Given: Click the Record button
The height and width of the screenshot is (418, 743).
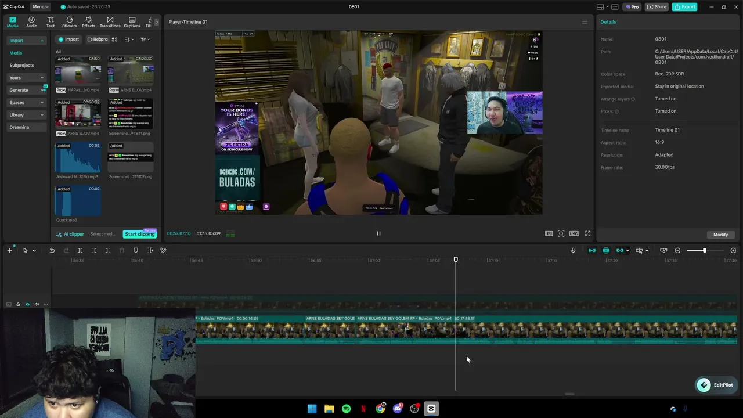Looking at the screenshot, I should pyautogui.click(x=98, y=39).
